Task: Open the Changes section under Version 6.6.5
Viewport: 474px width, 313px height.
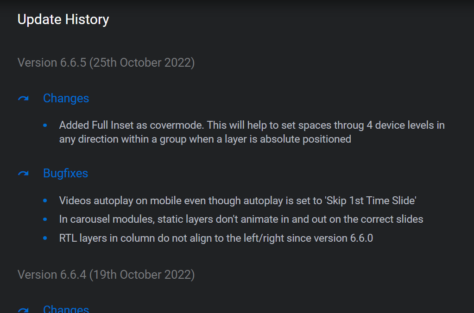Action: [66, 98]
